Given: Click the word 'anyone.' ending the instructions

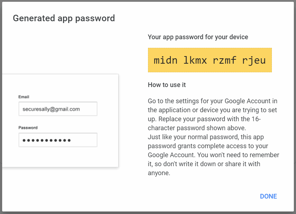Looking at the screenshot, I should (159, 173).
